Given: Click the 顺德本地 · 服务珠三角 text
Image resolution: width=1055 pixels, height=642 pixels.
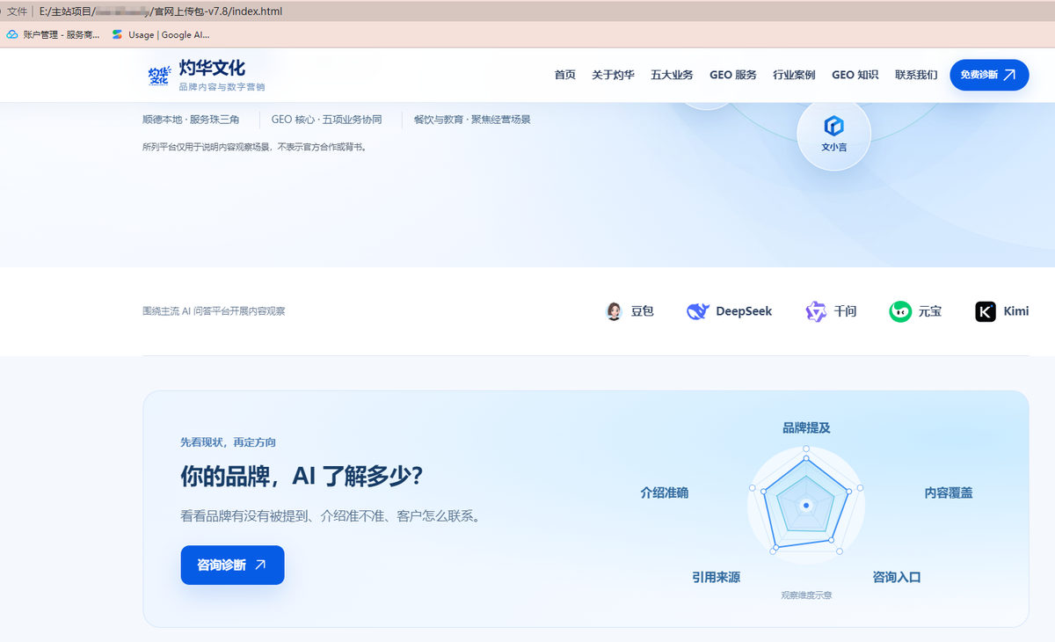Looking at the screenshot, I should (x=191, y=120).
